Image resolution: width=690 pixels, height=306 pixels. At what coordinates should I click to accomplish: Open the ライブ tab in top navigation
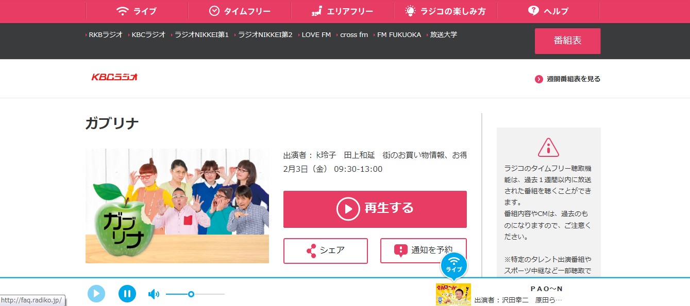tap(137, 11)
